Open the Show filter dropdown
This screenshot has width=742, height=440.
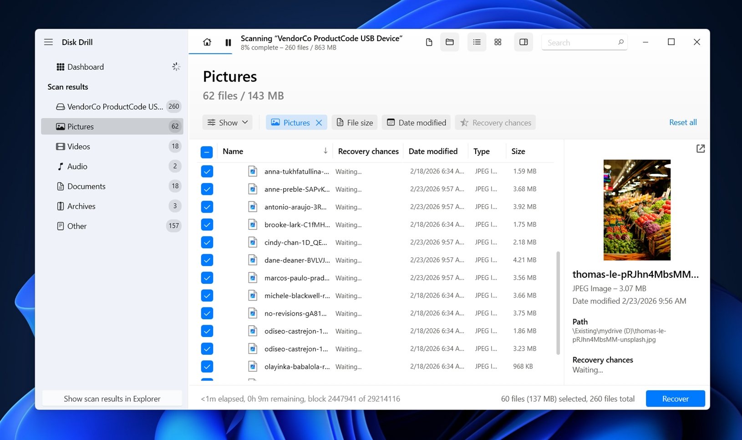point(227,122)
